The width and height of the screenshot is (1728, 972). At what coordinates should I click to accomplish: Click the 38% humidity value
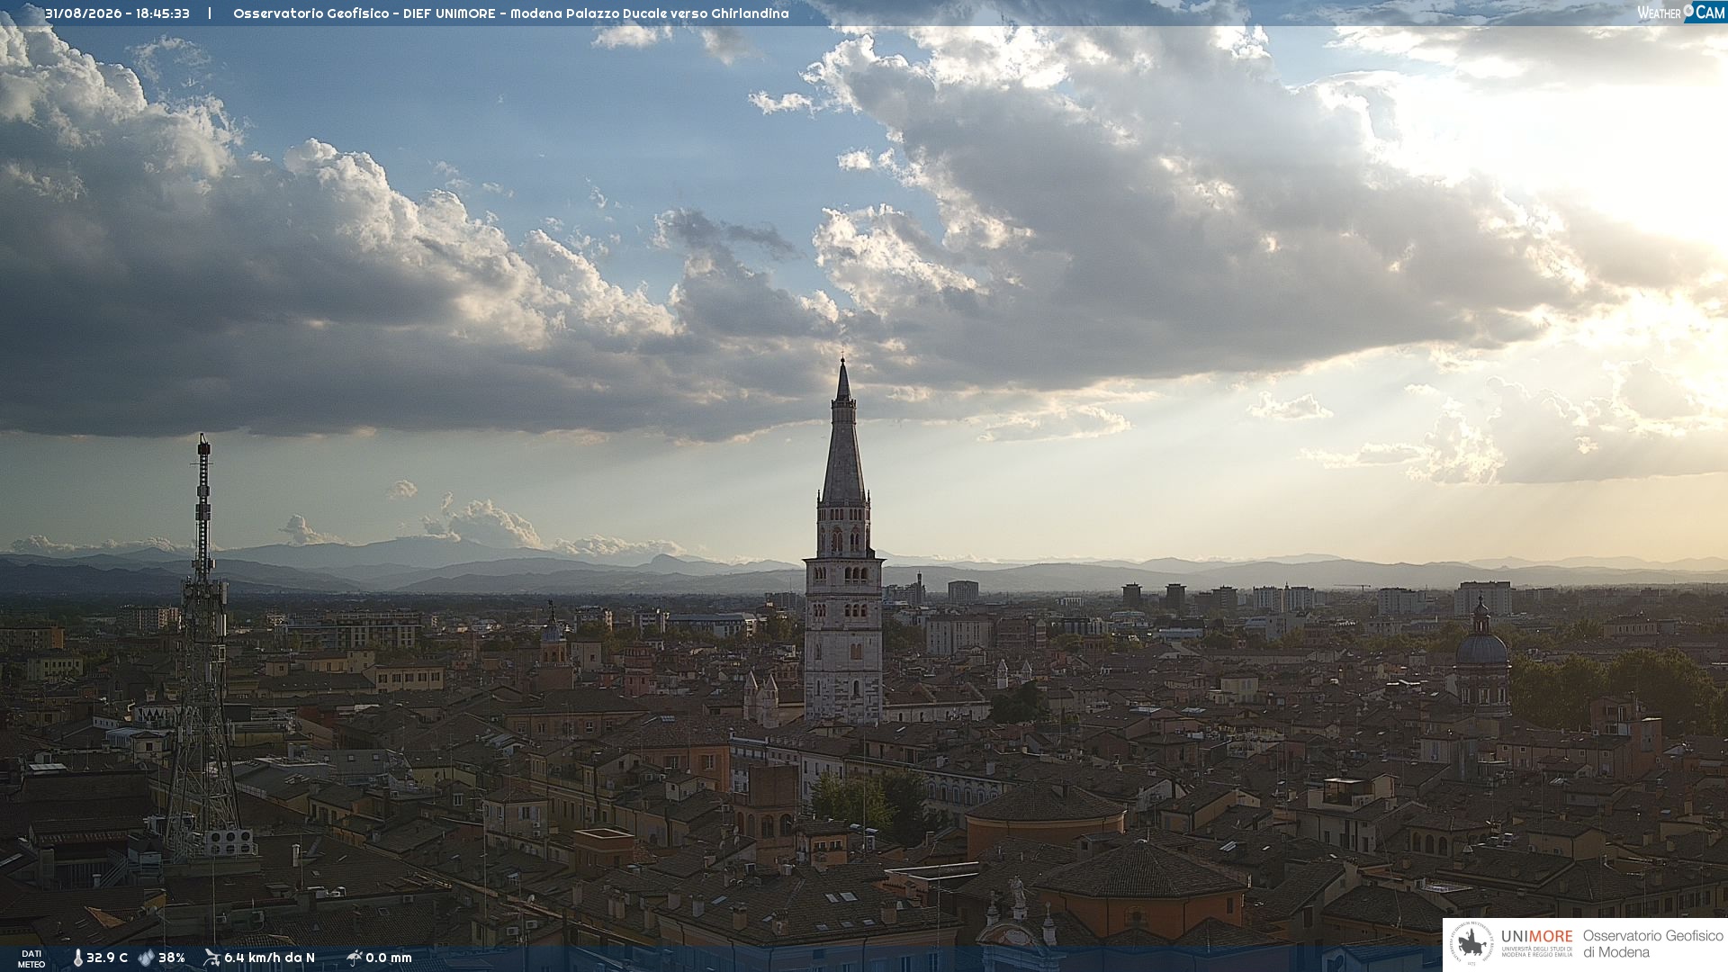point(172,958)
